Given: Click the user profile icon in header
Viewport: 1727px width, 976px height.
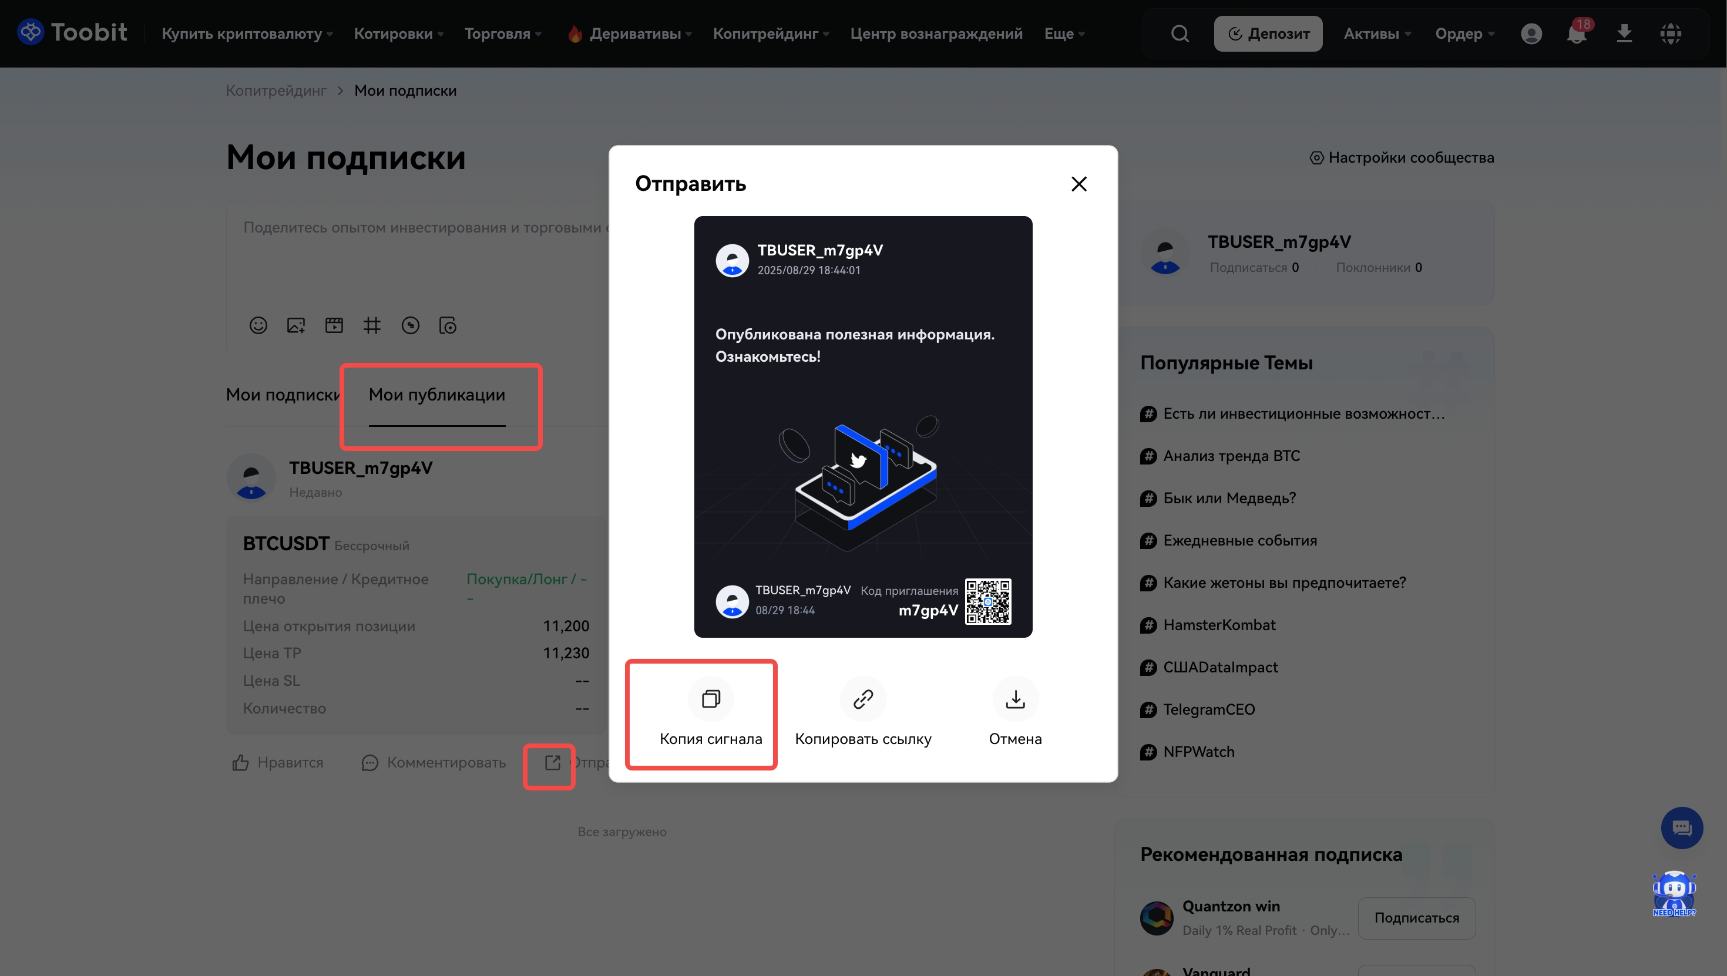Looking at the screenshot, I should click(x=1531, y=33).
